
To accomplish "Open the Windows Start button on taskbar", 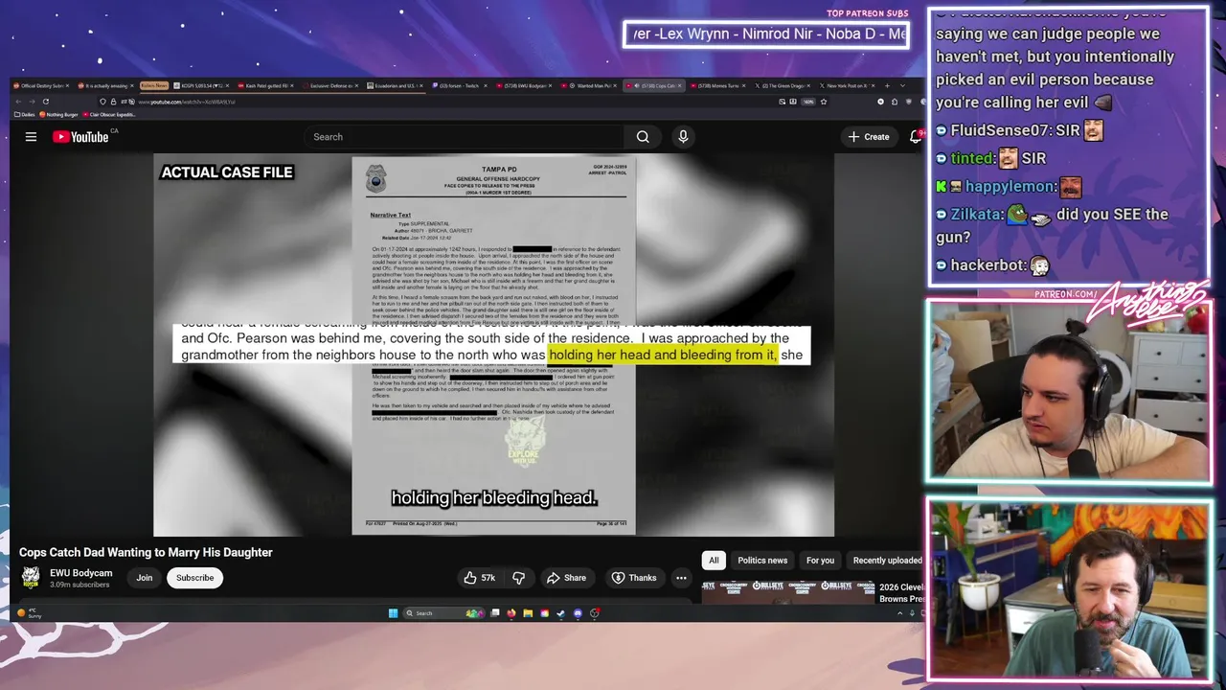I will 393,613.
